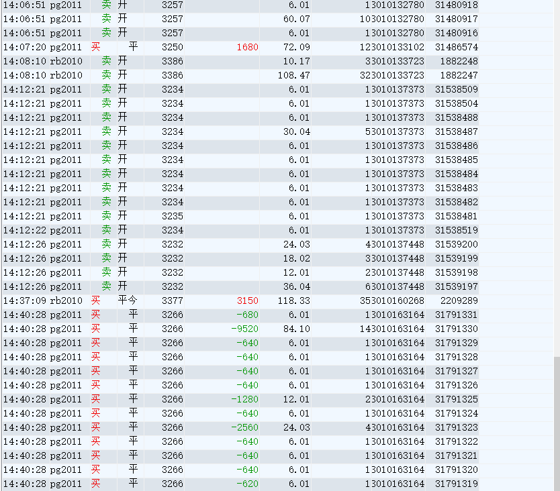Click order number 63010137448
Screen dimensions: 560x491
click(x=394, y=286)
